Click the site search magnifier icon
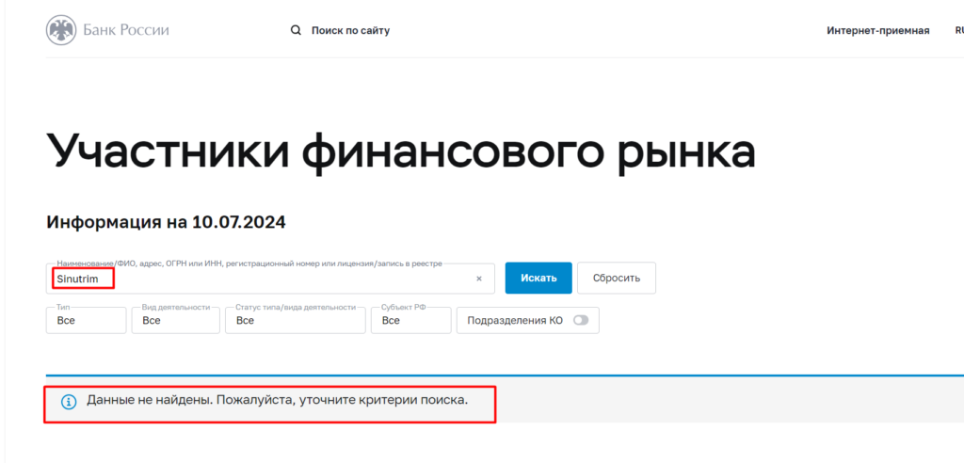This screenshot has height=463, width=964. click(296, 30)
